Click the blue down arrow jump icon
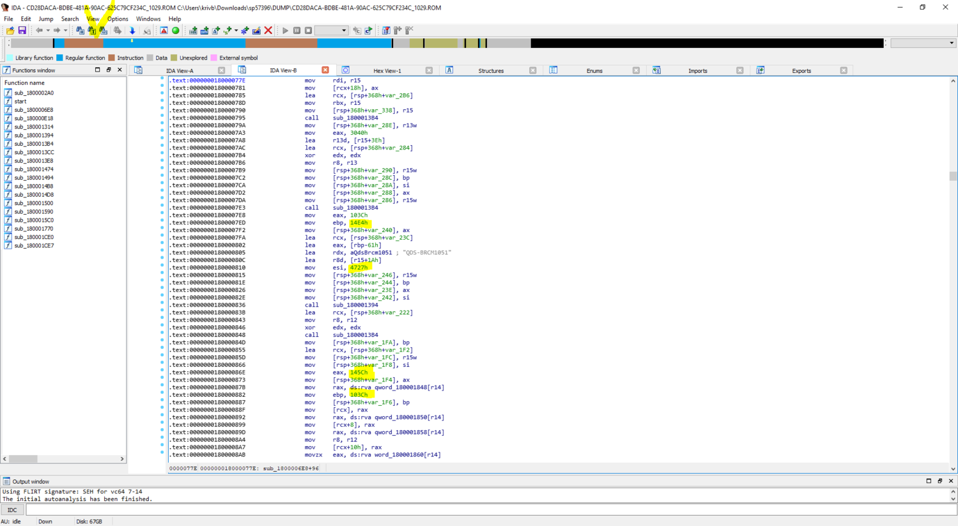 (x=132, y=31)
